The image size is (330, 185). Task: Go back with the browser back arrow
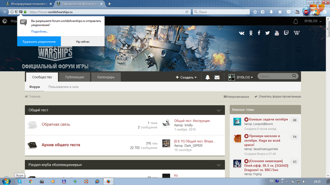pos(5,12)
